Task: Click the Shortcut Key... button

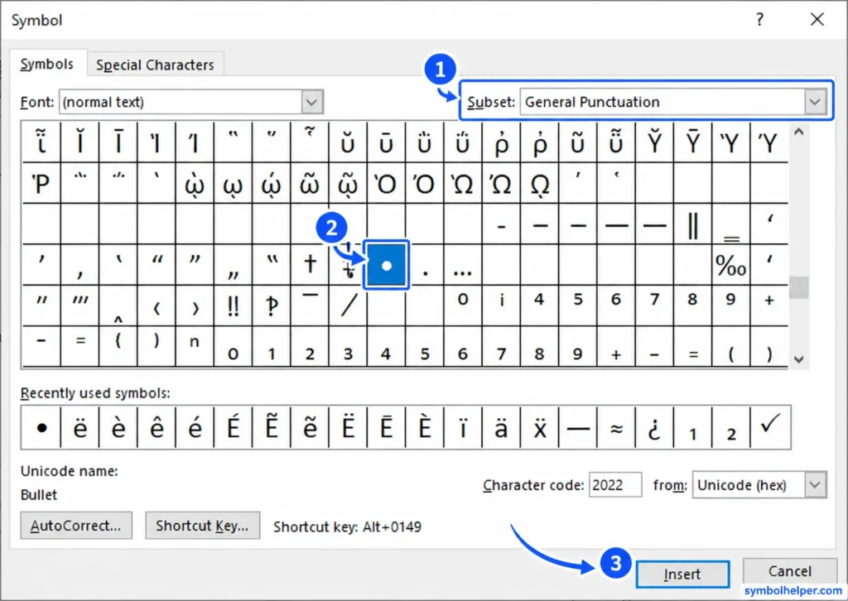Action: [x=202, y=526]
